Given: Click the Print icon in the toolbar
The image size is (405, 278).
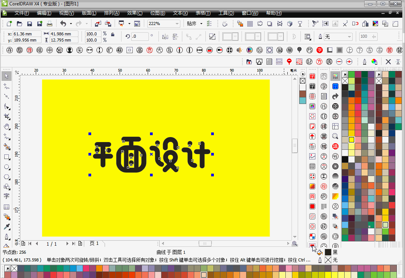Looking at the screenshot, I should pos(49,24).
